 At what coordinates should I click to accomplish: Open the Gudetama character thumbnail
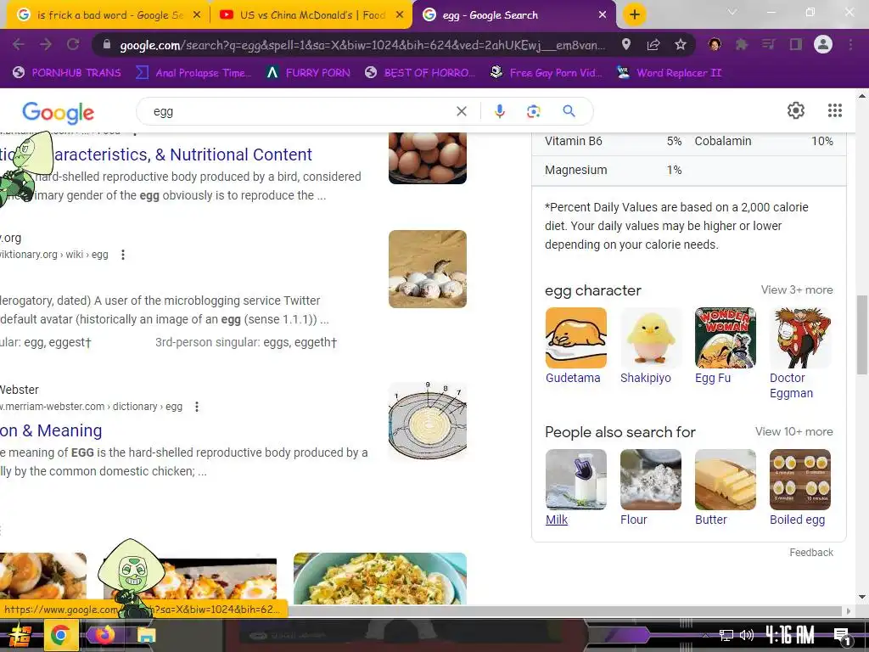coord(576,338)
